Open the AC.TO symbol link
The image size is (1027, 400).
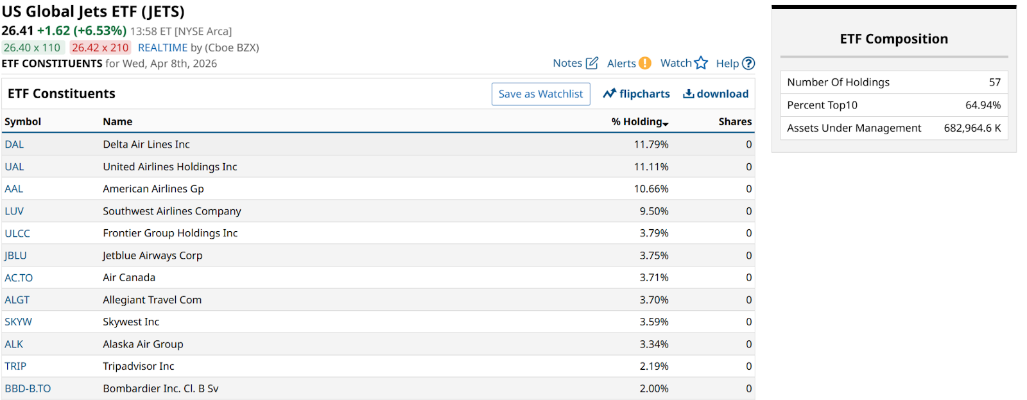point(19,278)
